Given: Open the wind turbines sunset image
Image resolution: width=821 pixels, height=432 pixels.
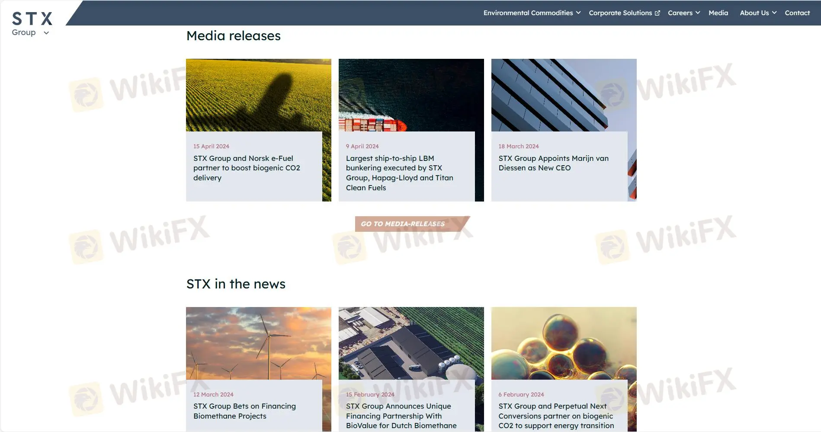Looking at the screenshot, I should (x=258, y=343).
